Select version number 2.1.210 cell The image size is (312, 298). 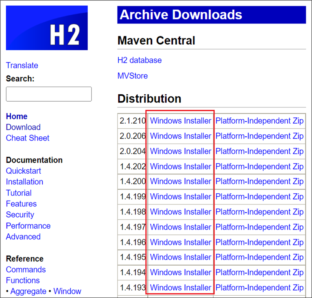(133, 121)
